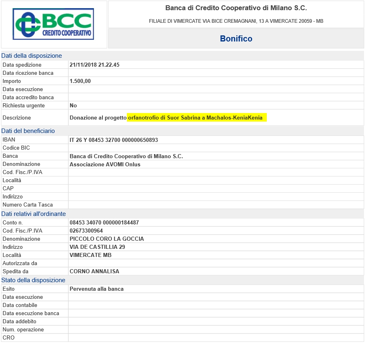
Task: Click the 'Denominazione' label in the ordinante section
Action: click(21, 239)
